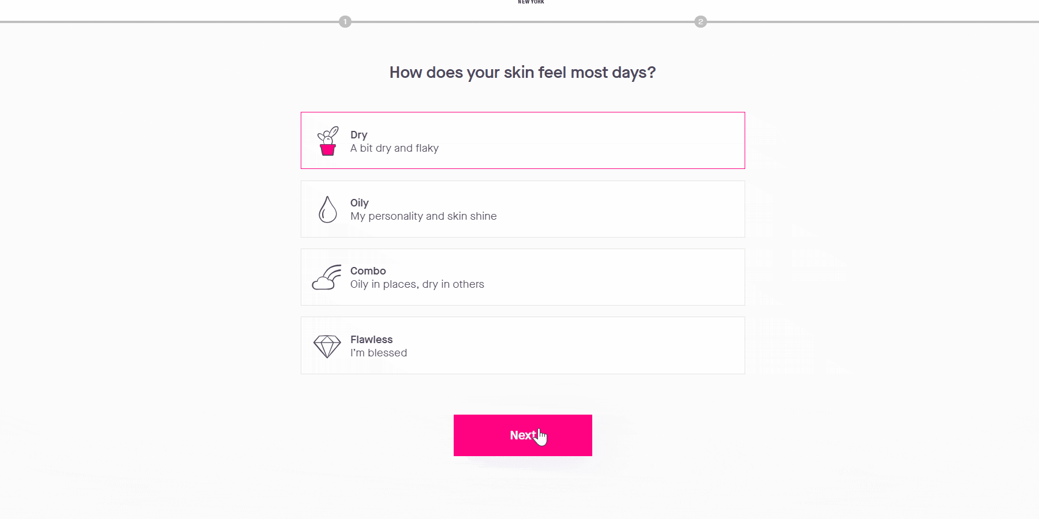Image resolution: width=1039 pixels, height=519 pixels.
Task: Select the Flawless skin option card
Action: (523, 345)
